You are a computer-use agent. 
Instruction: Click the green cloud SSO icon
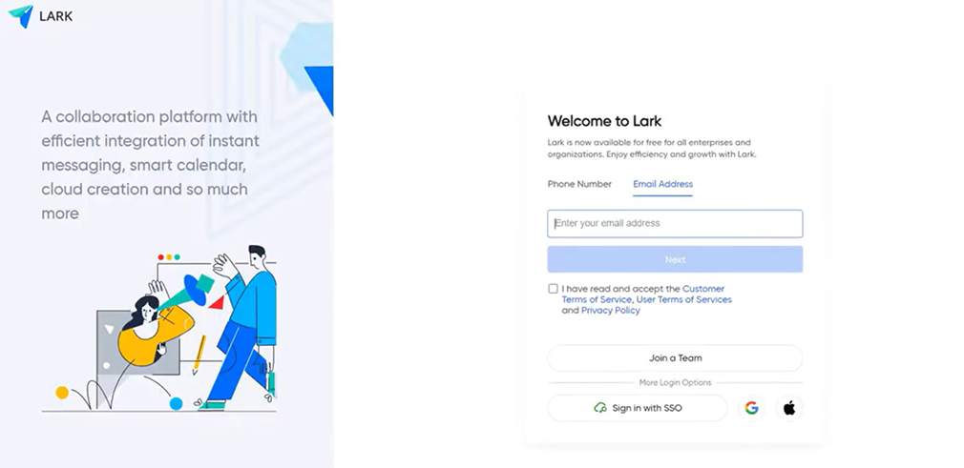pyautogui.click(x=600, y=408)
